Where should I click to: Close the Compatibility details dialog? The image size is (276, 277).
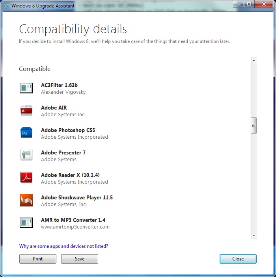click(x=238, y=259)
